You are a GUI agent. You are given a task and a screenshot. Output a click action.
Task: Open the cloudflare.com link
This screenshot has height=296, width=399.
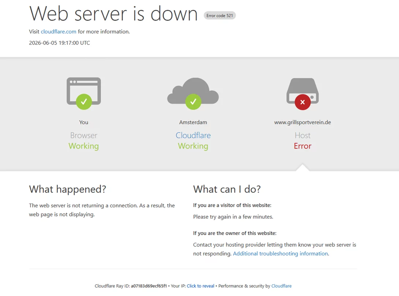point(59,31)
